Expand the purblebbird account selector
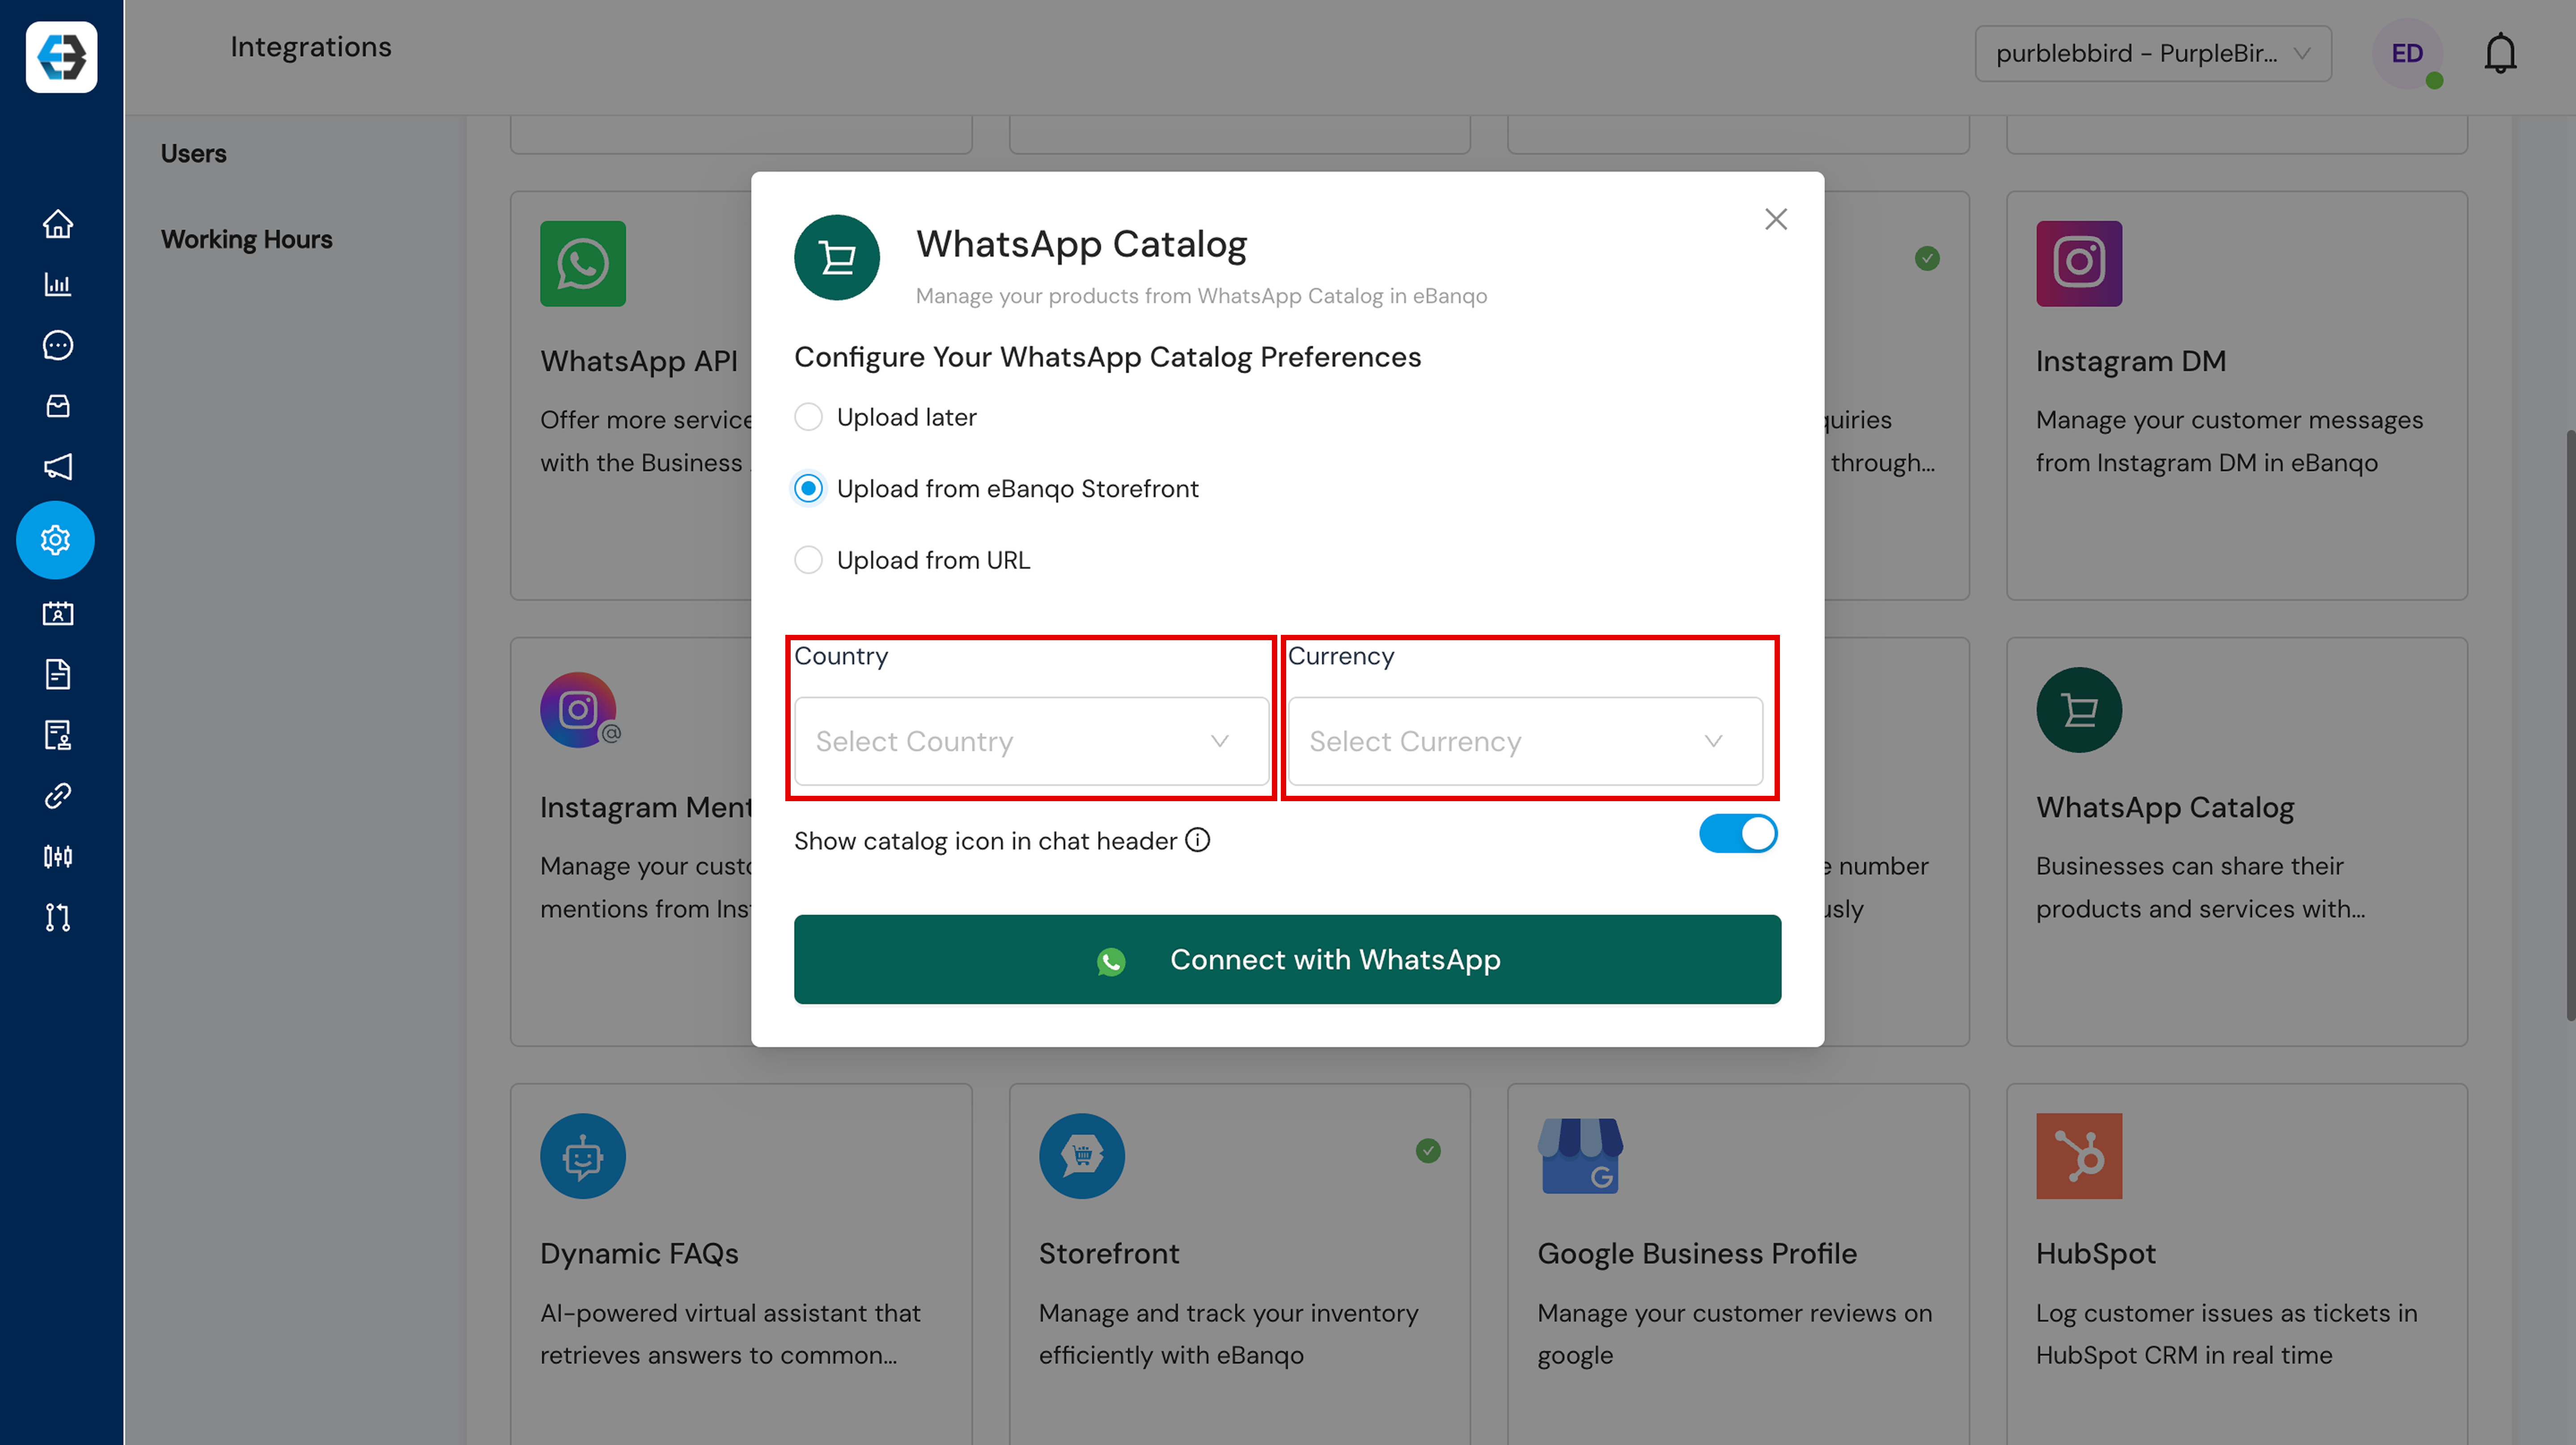 click(2152, 53)
